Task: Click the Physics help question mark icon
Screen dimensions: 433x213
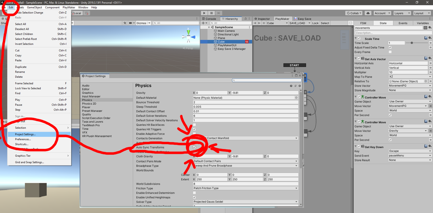Action: pyautogui.click(x=291, y=86)
